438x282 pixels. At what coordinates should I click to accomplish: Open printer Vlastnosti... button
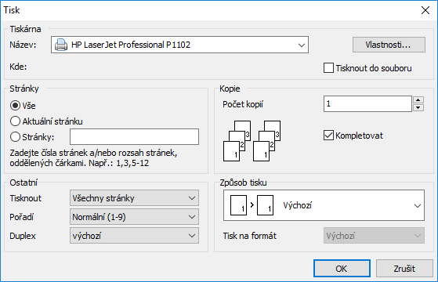tap(389, 45)
